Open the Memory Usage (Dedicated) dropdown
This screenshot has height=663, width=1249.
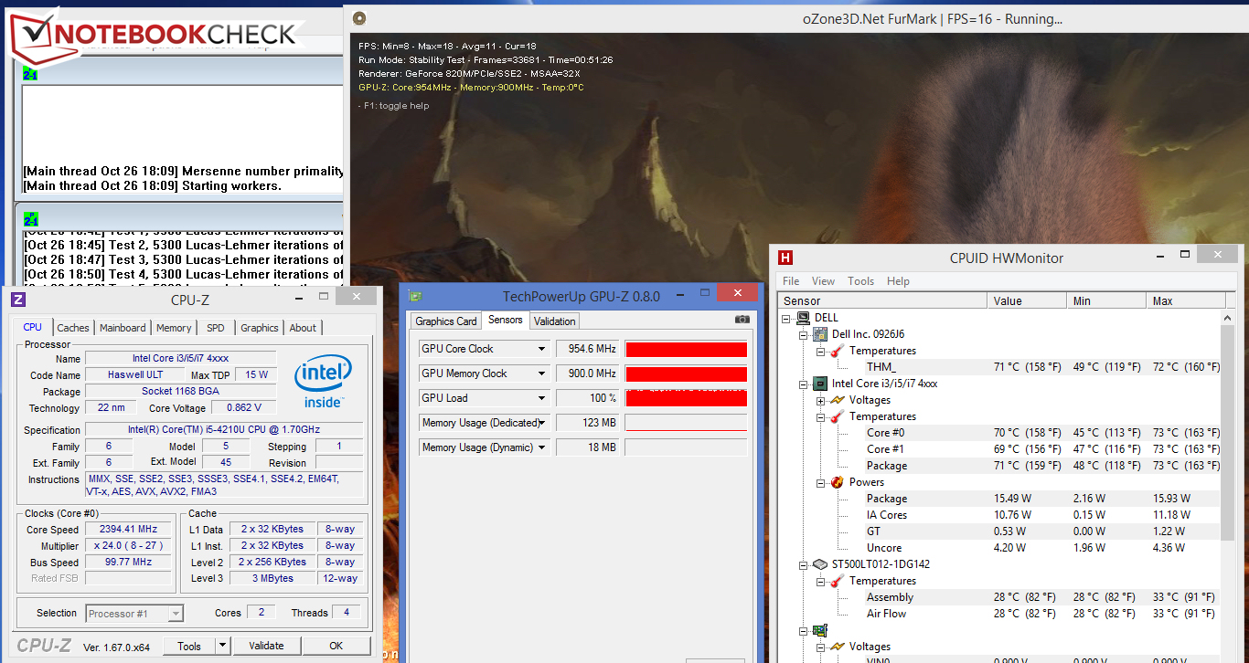[542, 423]
